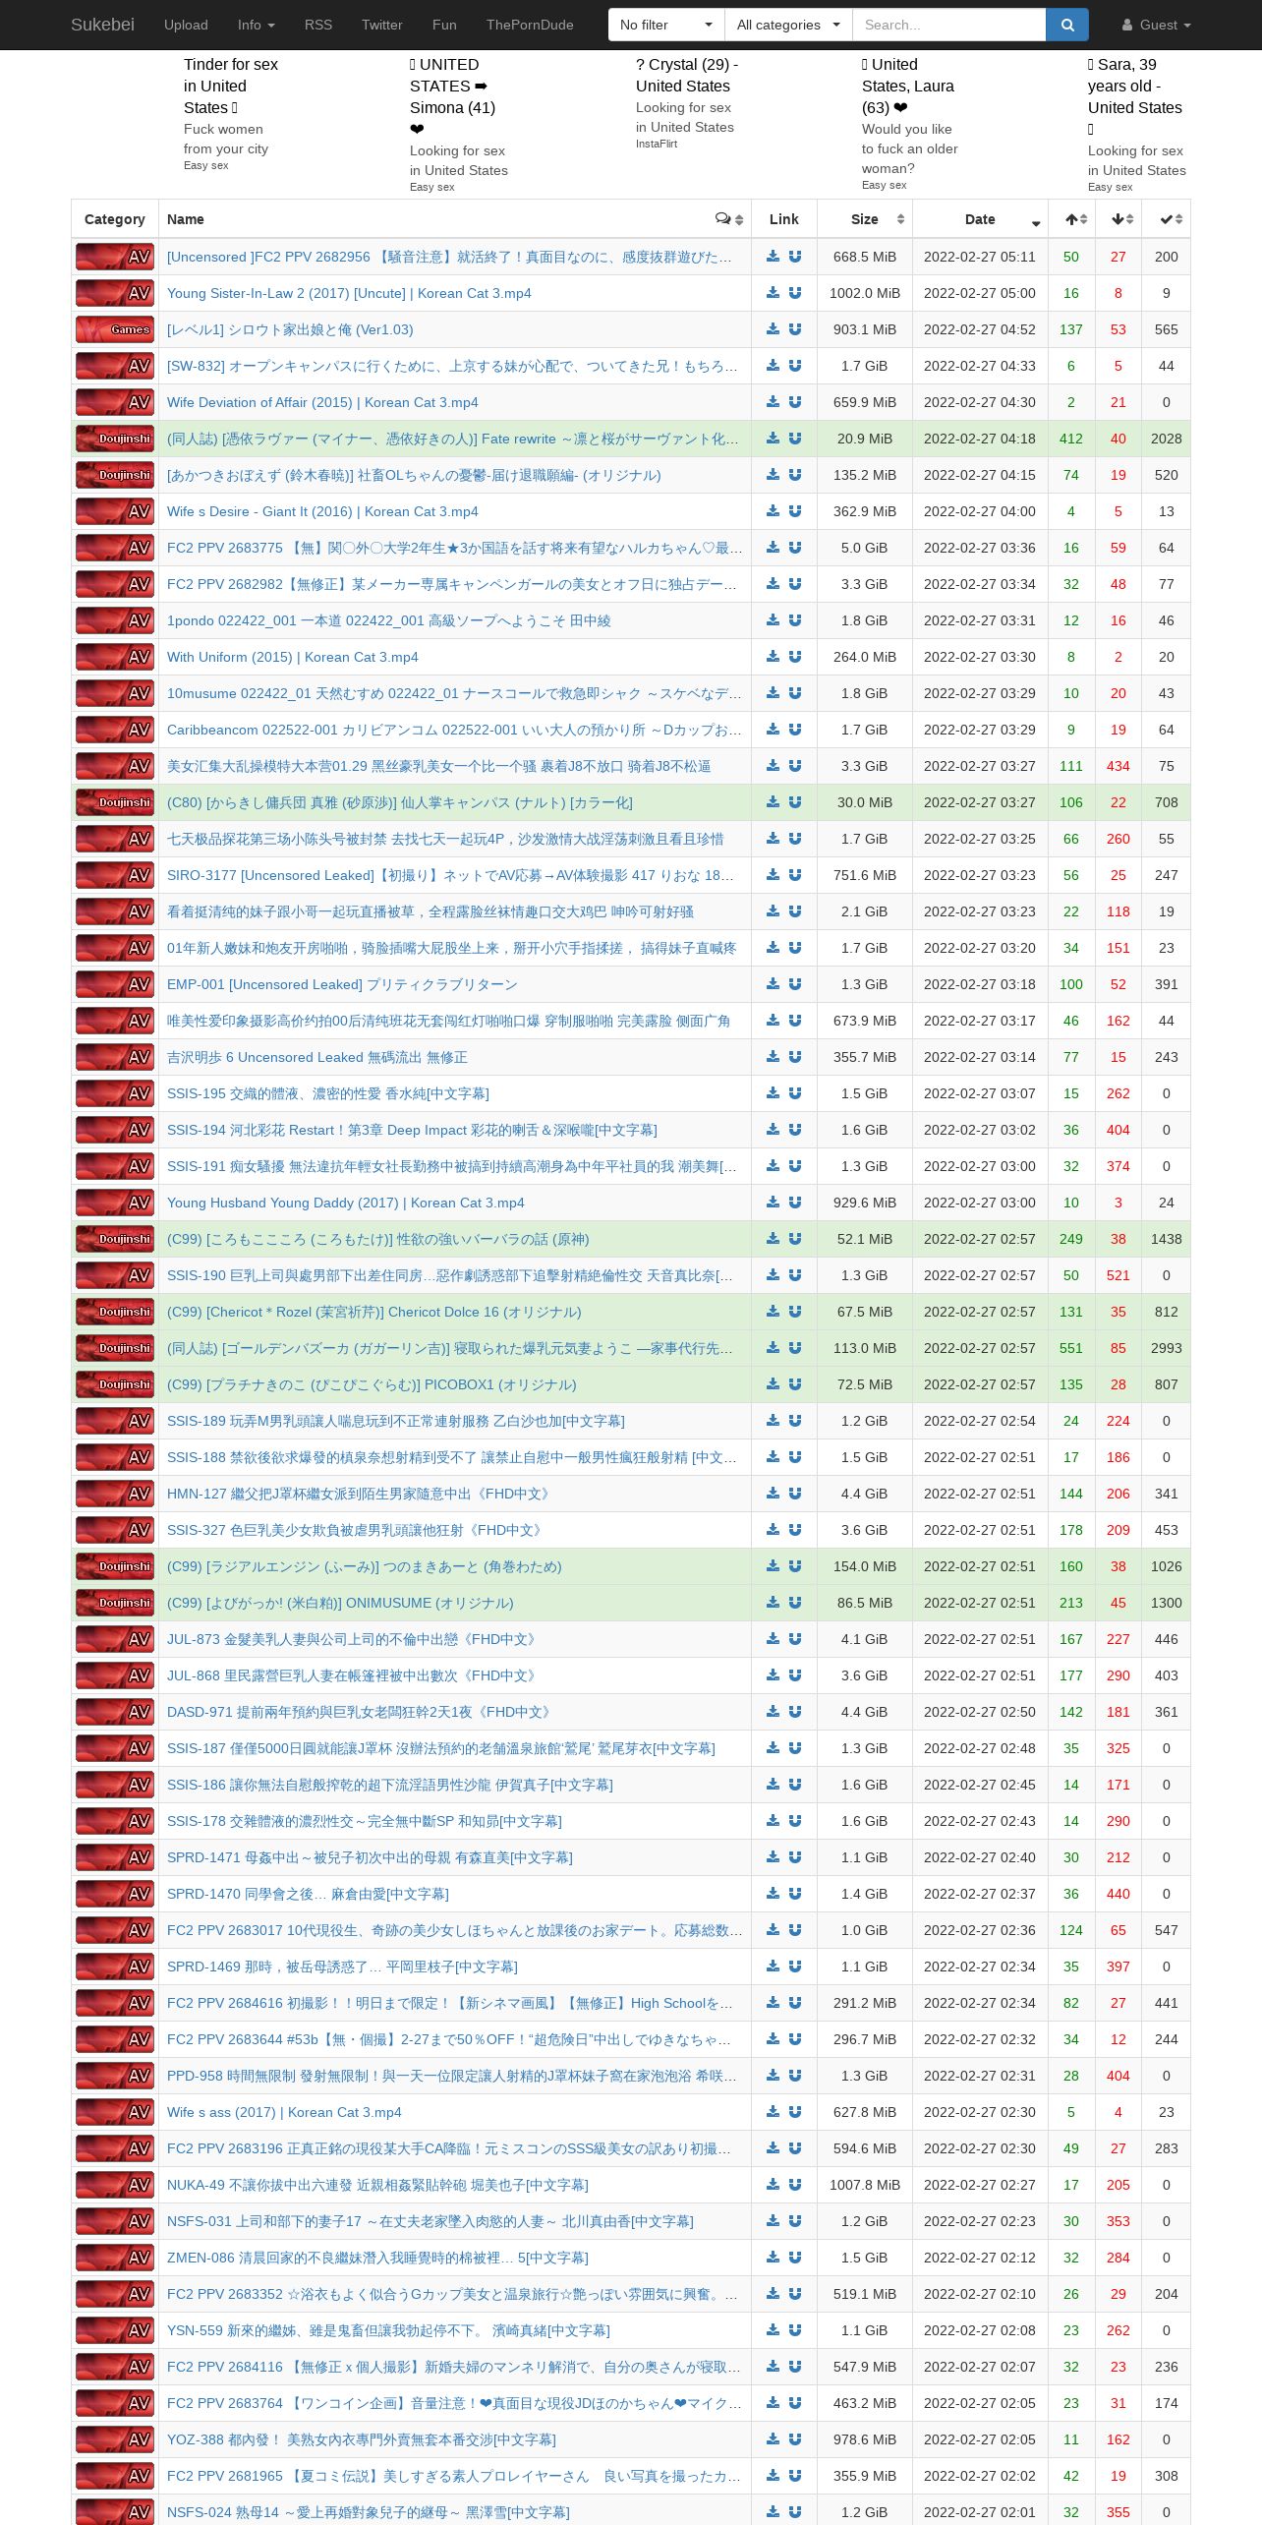Download torrent for Young Husband Young Daddy row
This screenshot has height=2525, width=1262.
pos(774,1203)
